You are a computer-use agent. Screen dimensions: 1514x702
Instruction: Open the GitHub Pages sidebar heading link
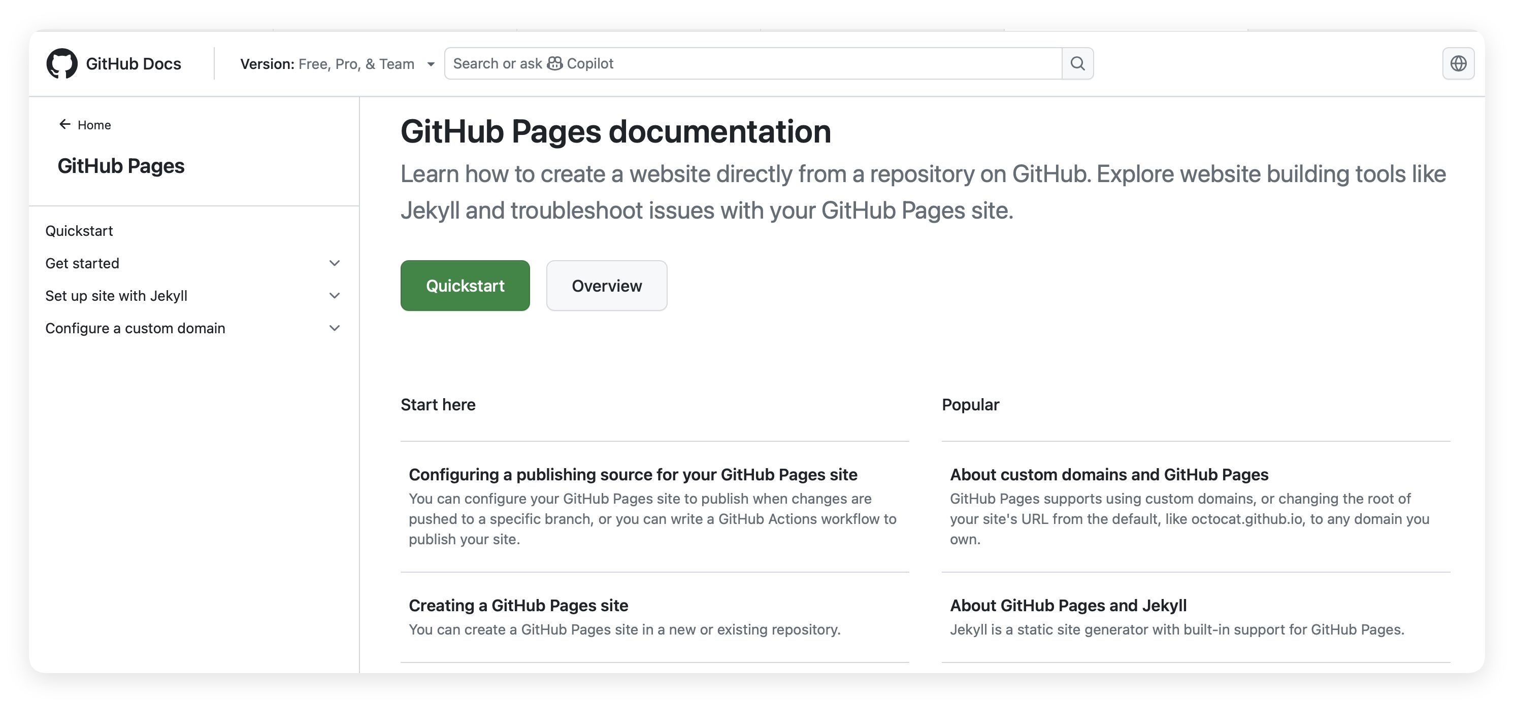pyautogui.click(x=120, y=166)
